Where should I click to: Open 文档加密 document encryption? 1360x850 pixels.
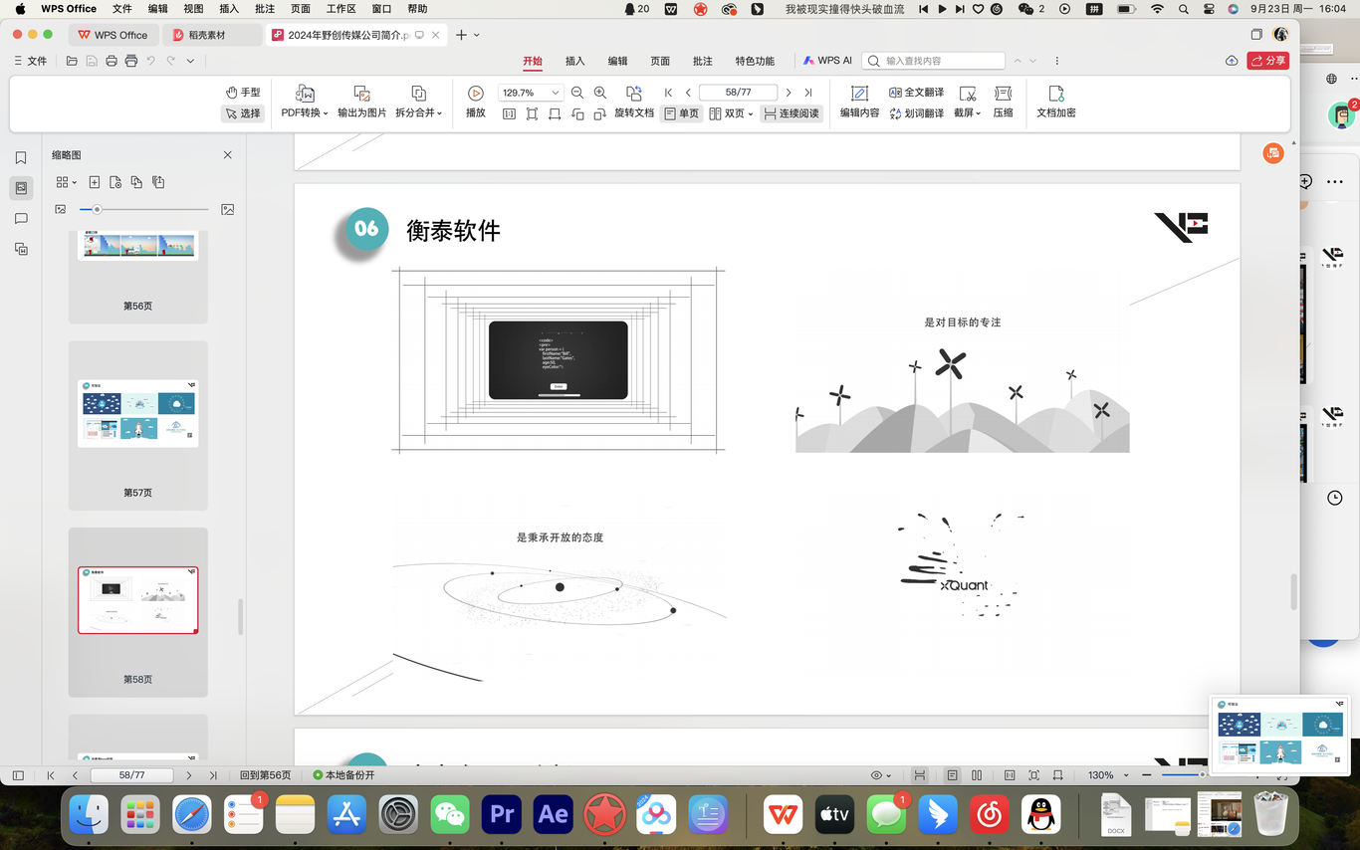click(1056, 103)
